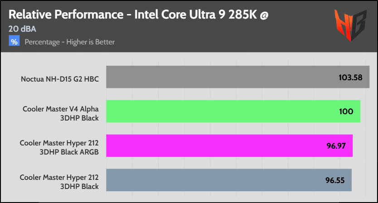Select the Hyper 212 3DHP Black ARGB label
Viewport: 378px width, 203px height.
59,147
